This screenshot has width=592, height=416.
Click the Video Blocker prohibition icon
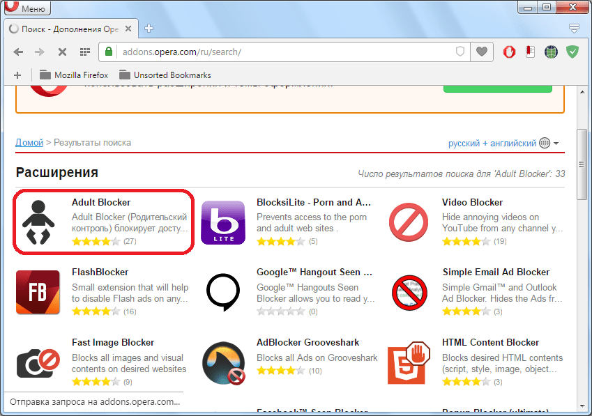pyautogui.click(x=409, y=222)
